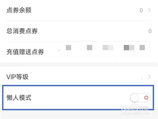158x119 pixels.
Task: Click the jingyan.baidu.com watermark URL
Action: pyautogui.click(x=135, y=113)
